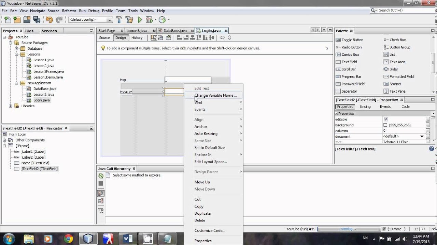Open the document tabs list dropdown arrow
Image resolution: width=437 pixels, height=245 pixels.
[x=324, y=30]
